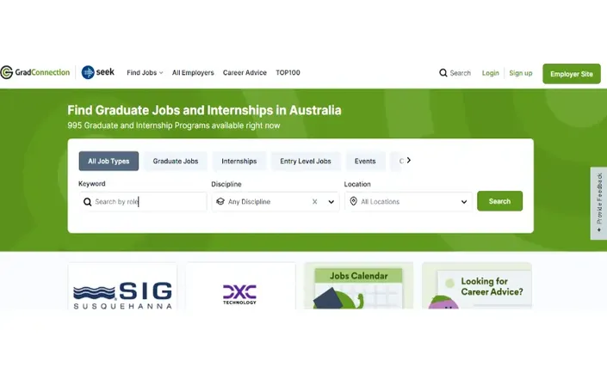Open the TOP100 page
This screenshot has height=367, width=607.
(x=288, y=73)
